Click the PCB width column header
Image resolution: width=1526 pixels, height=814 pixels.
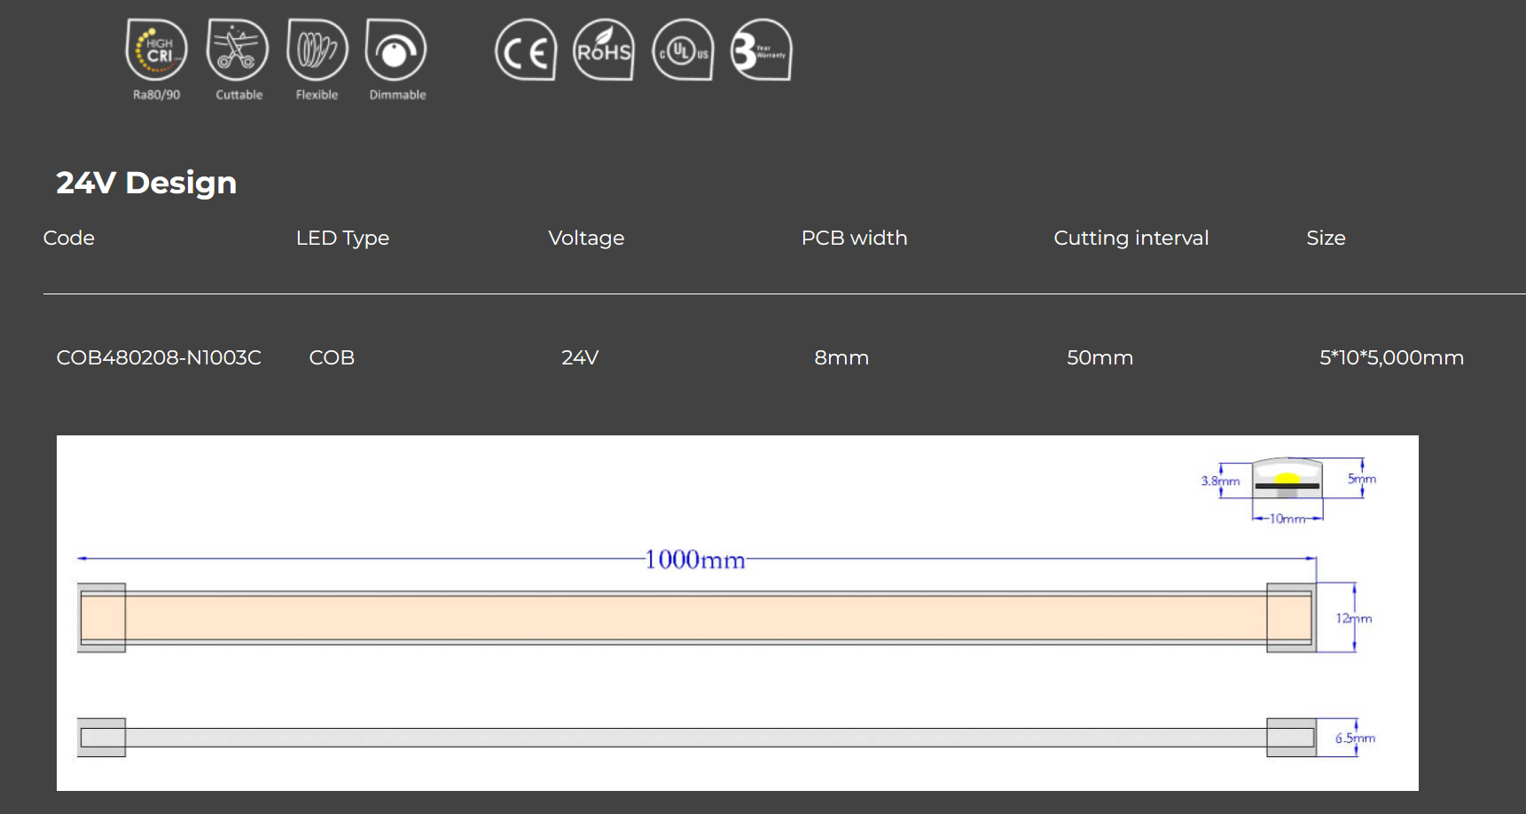(x=854, y=238)
